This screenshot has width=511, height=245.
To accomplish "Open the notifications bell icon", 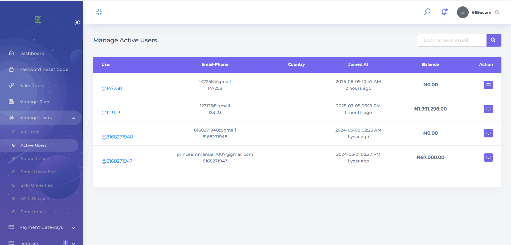I will coord(444,12).
